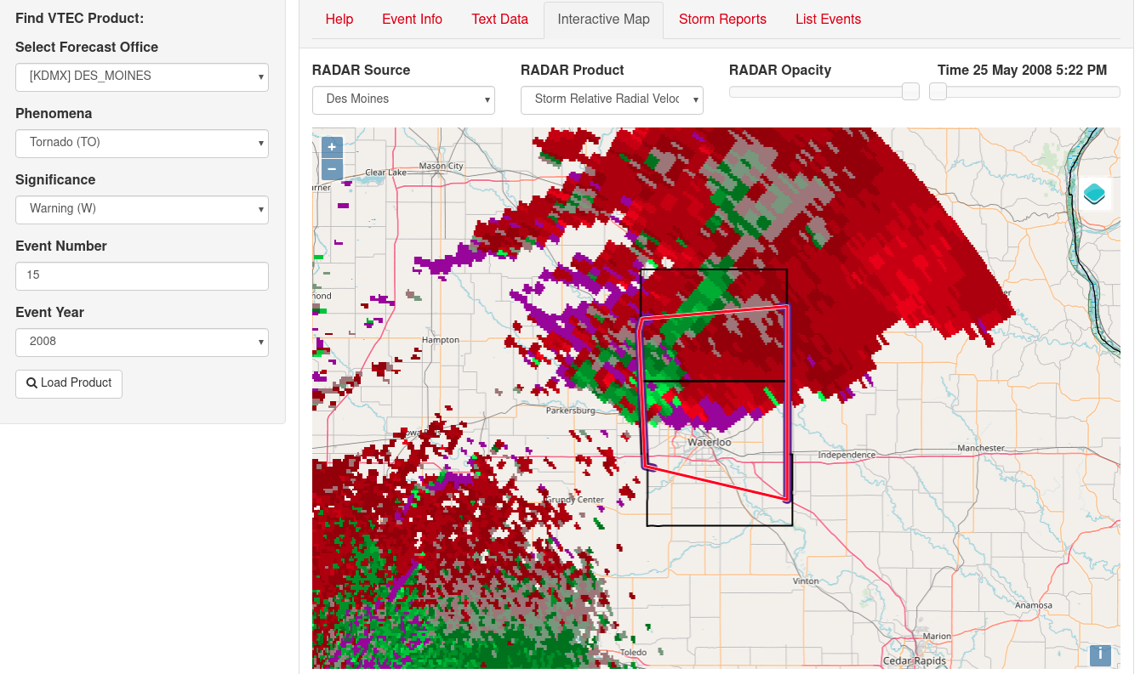Viewport: 1146px width, 674px height.
Task: Zoom out on the radar map
Action: tap(332, 169)
